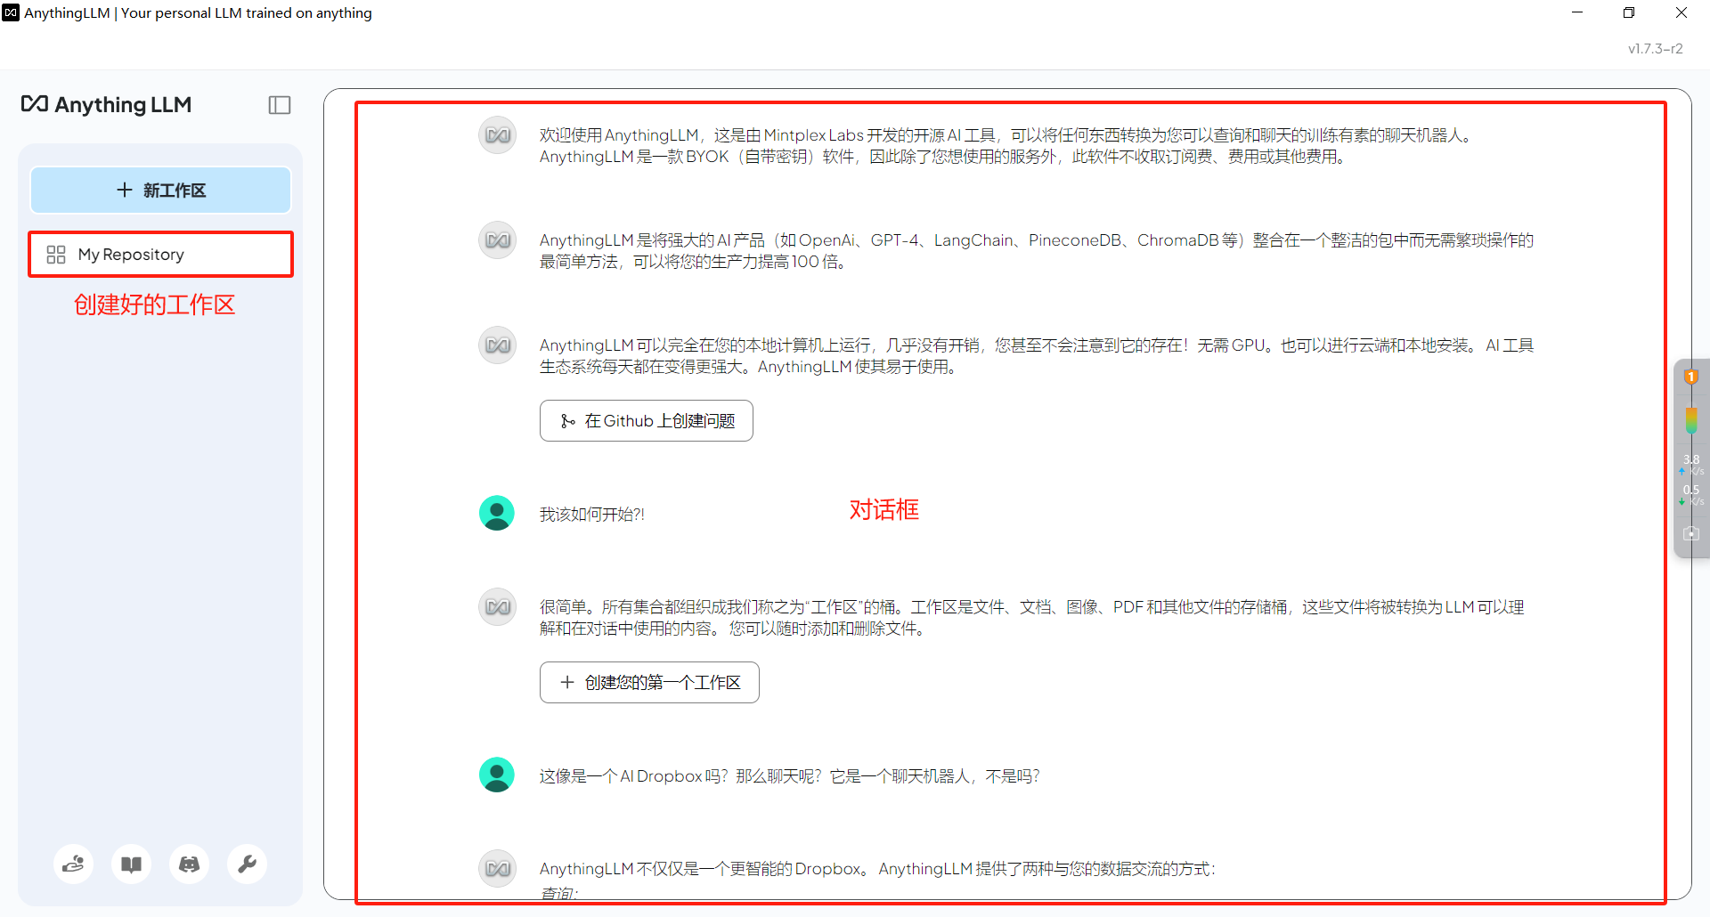Click the bot avatar beside 很简单 message
The height and width of the screenshot is (917, 1710).
coord(498,607)
